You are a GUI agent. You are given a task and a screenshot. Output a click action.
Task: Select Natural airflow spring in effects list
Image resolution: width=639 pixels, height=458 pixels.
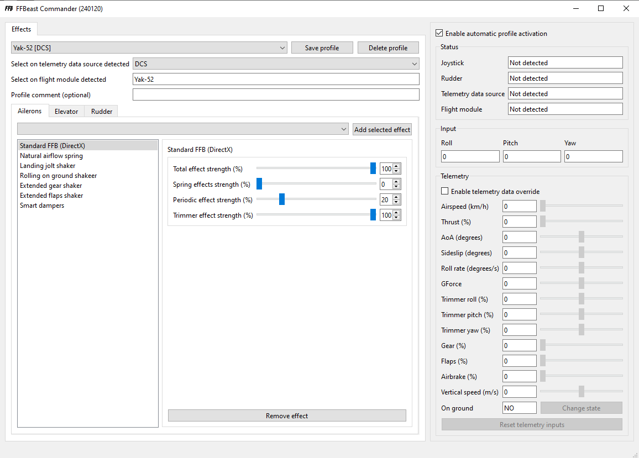tap(51, 156)
